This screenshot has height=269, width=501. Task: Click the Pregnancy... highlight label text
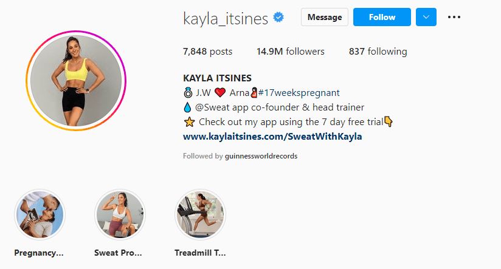click(39, 253)
